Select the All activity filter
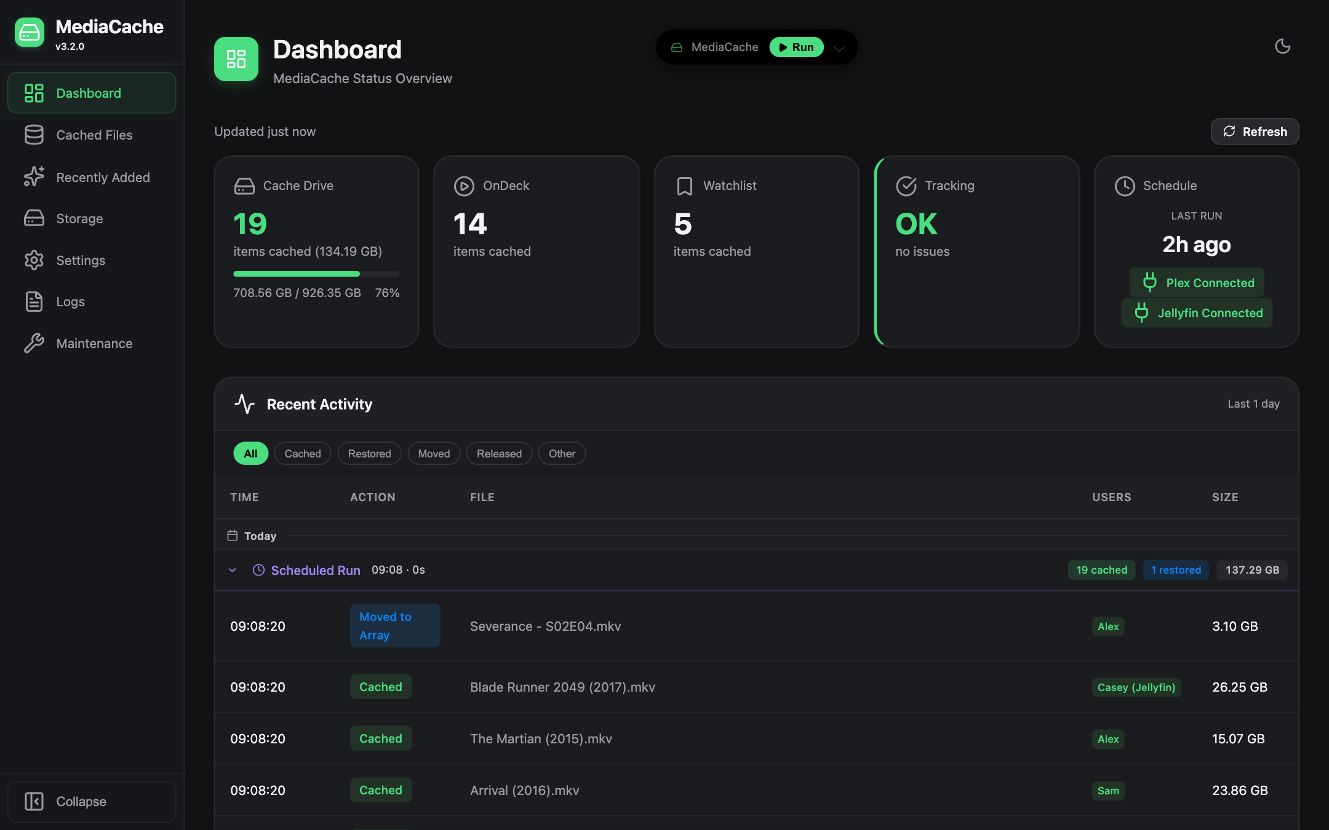Image resolution: width=1329 pixels, height=830 pixels. 250,453
